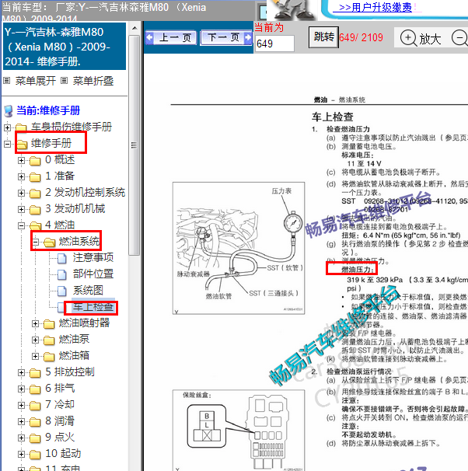Click the 菜单折叠 list icon
468x471 pixels.
coord(64,81)
